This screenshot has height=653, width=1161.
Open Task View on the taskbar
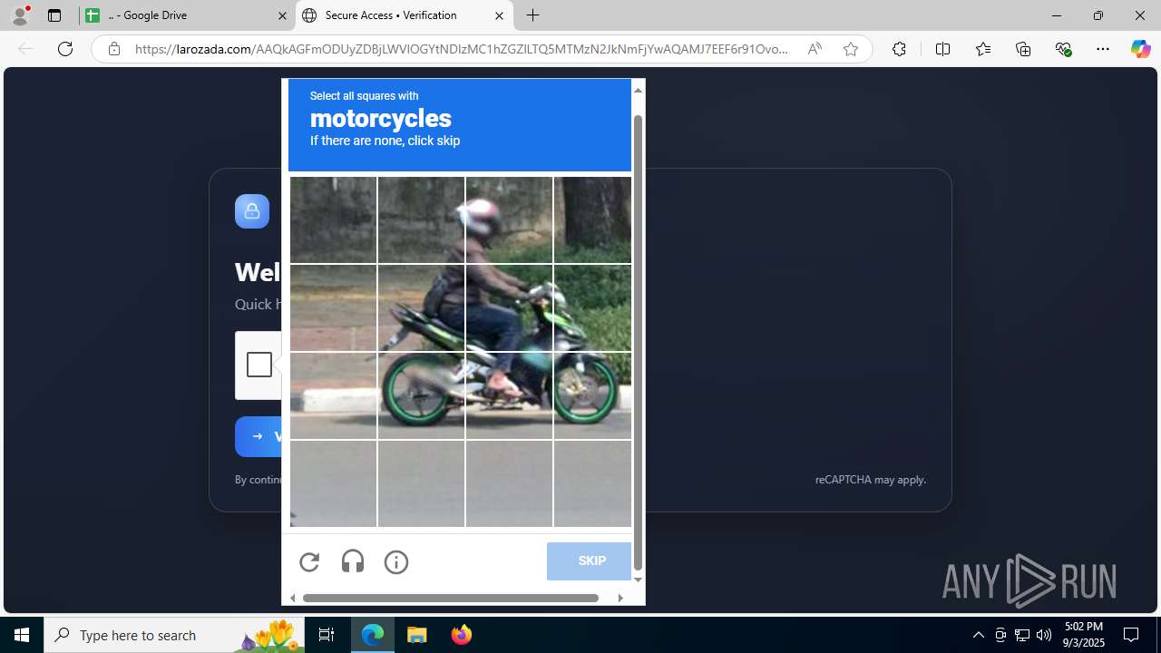click(327, 635)
